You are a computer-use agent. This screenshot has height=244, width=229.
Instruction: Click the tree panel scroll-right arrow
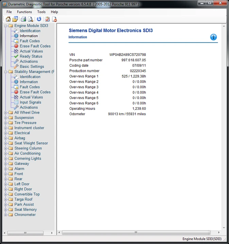[52, 233]
